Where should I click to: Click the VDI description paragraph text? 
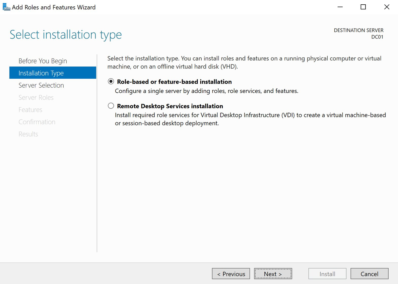pyautogui.click(x=250, y=119)
